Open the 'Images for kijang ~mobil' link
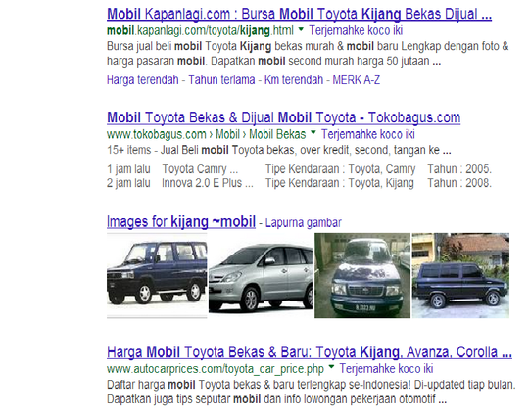 [181, 222]
